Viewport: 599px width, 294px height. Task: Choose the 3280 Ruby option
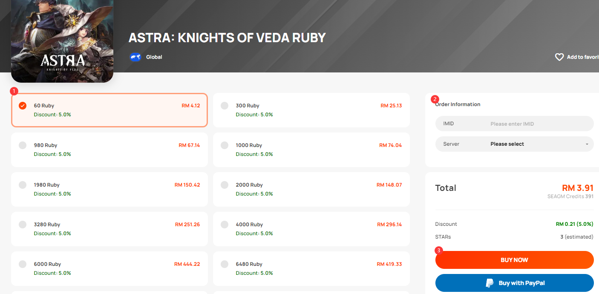point(109,229)
